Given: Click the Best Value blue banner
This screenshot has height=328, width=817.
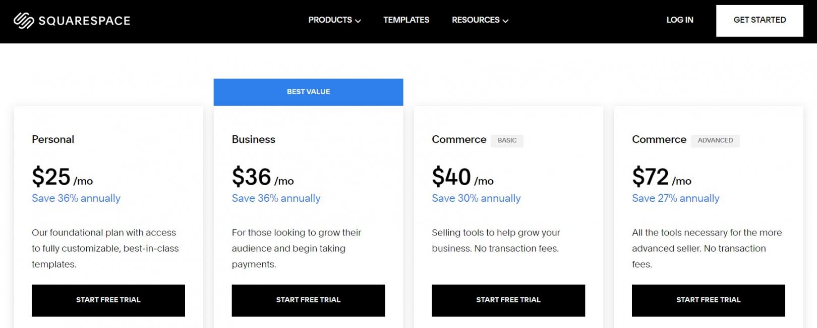Looking at the screenshot, I should pyautogui.click(x=308, y=92).
